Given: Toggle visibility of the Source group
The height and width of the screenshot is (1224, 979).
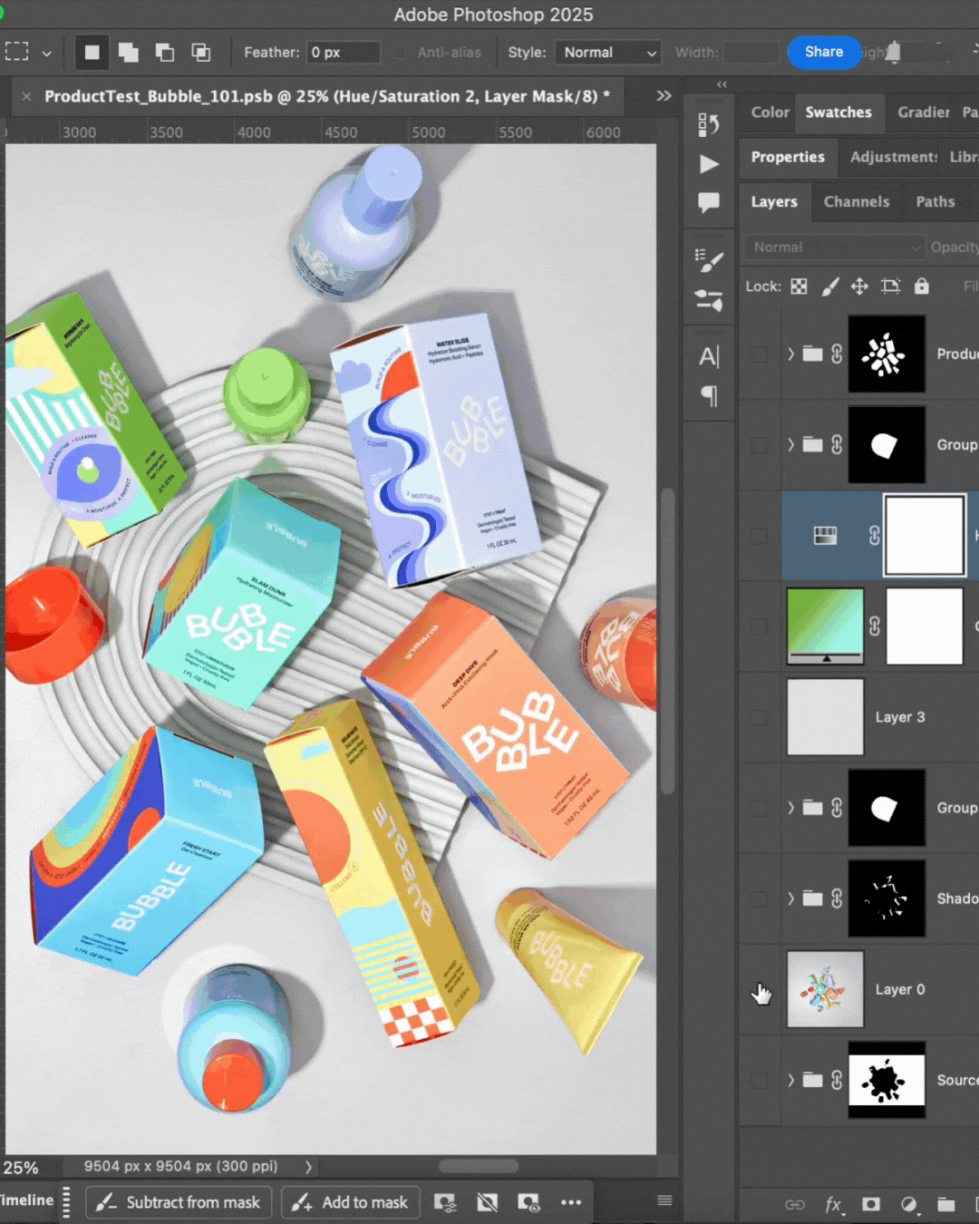Looking at the screenshot, I should coord(761,1080).
